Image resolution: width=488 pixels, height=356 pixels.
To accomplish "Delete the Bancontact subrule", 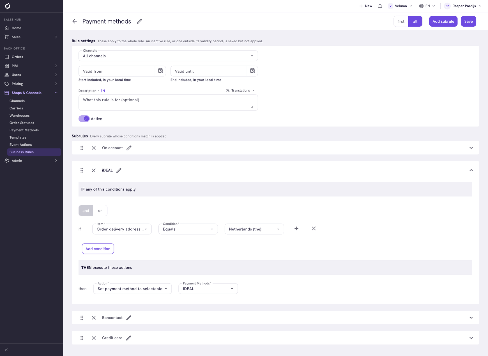I will coord(94,318).
